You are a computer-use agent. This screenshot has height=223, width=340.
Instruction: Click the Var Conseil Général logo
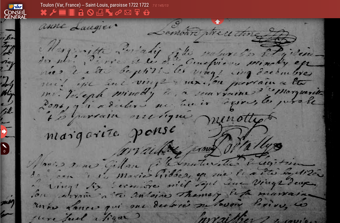pyautogui.click(x=15, y=11)
